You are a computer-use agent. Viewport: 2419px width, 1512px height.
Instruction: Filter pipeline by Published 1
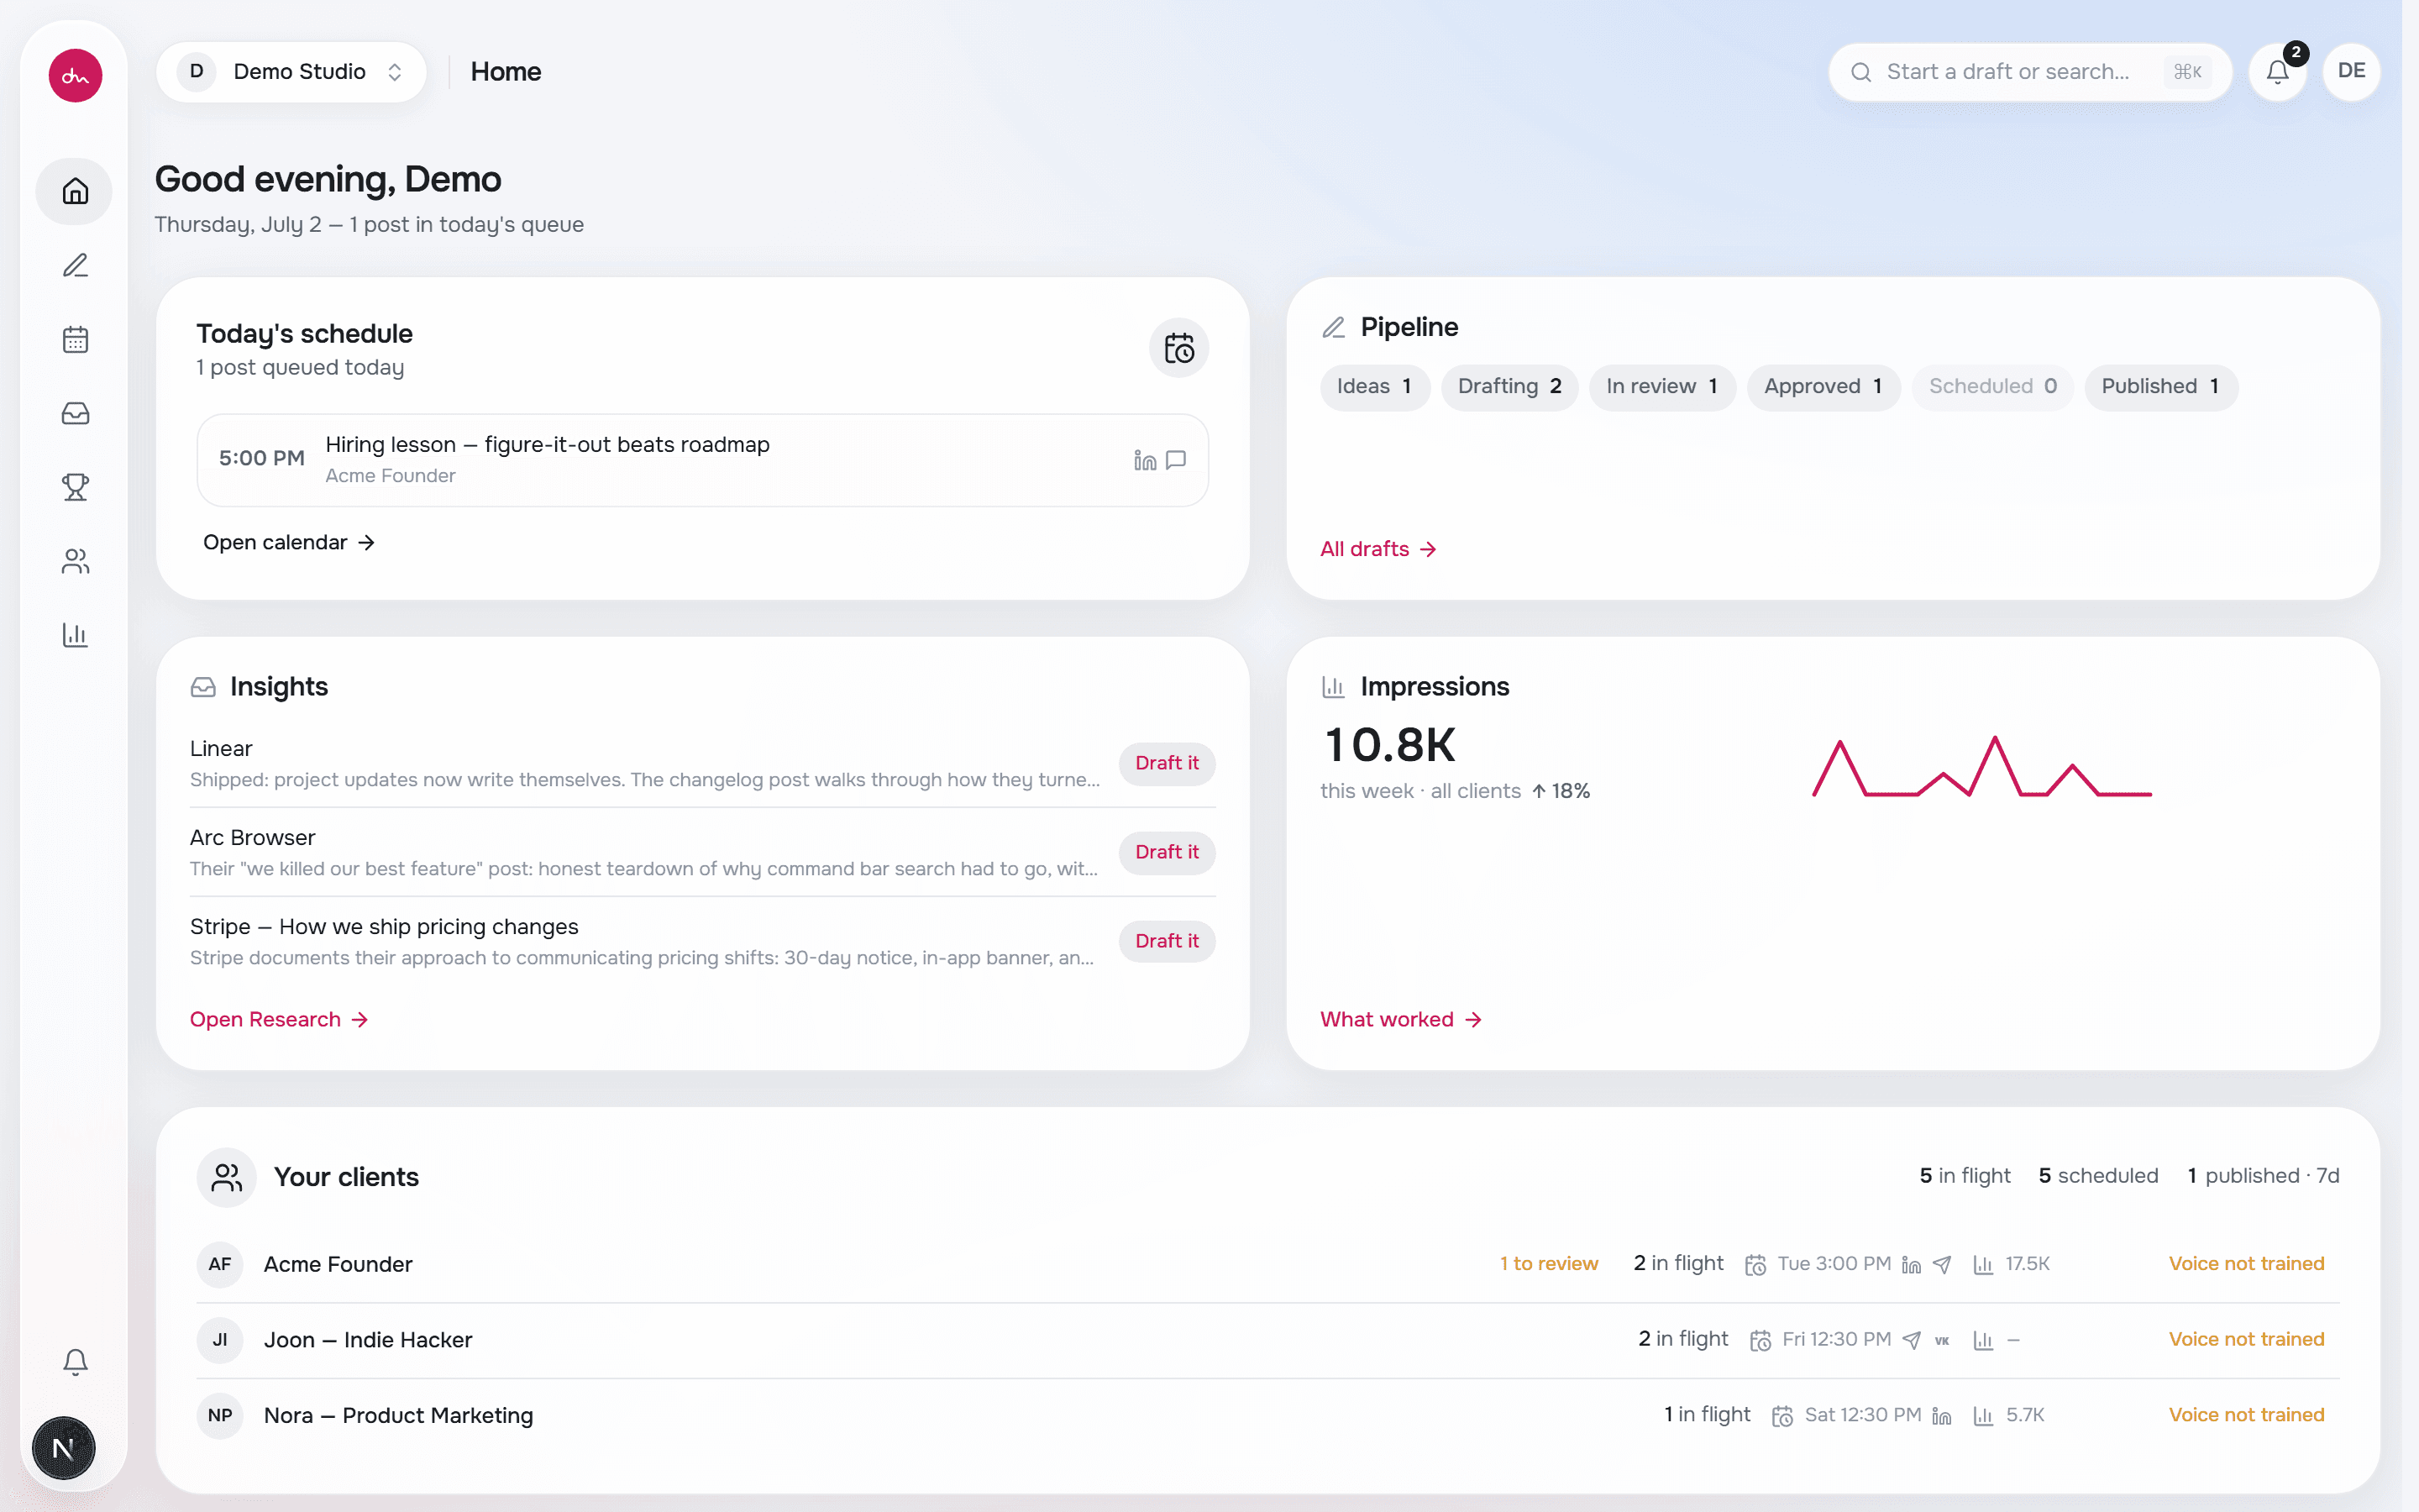click(x=2160, y=387)
